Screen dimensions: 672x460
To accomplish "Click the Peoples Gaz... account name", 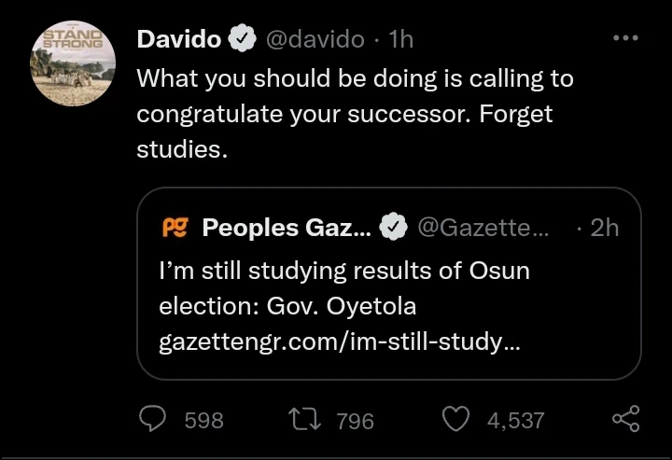I will pos(287,227).
